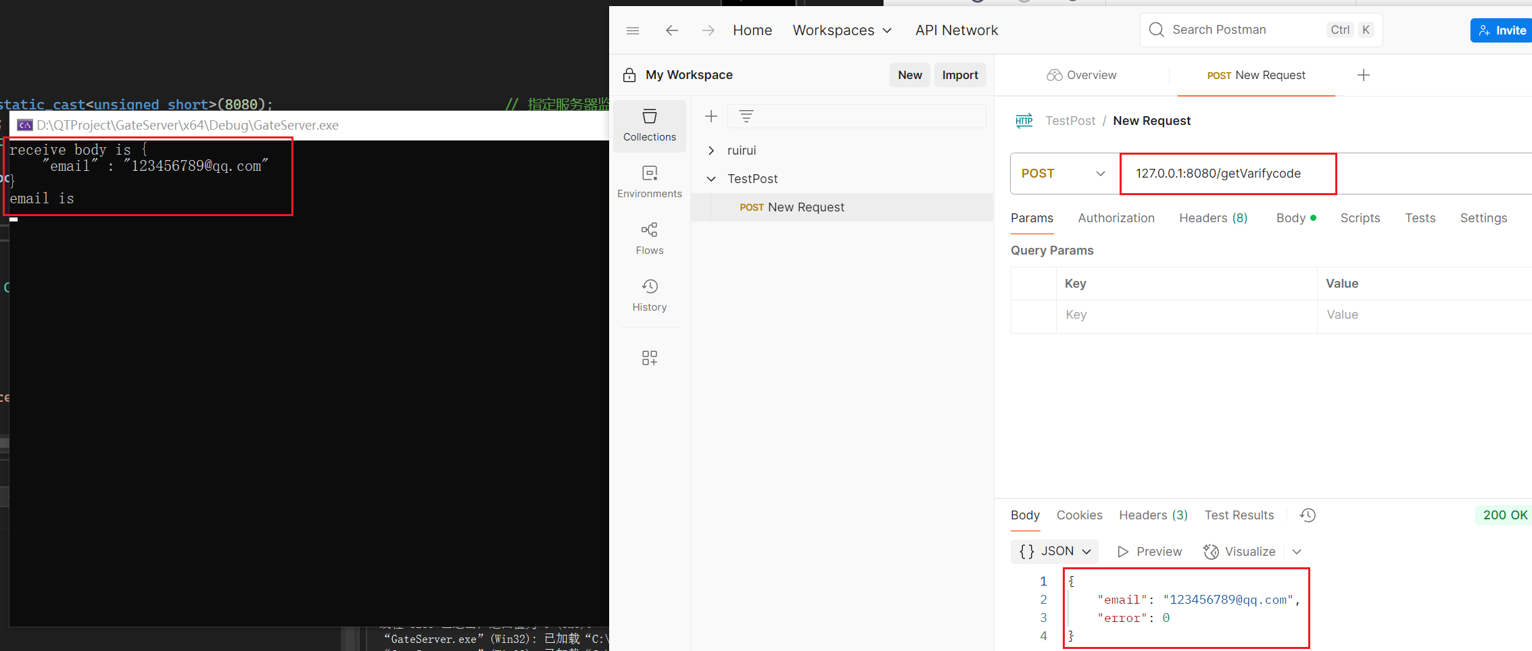Open the request Settings tab
The height and width of the screenshot is (651, 1532).
click(x=1483, y=218)
